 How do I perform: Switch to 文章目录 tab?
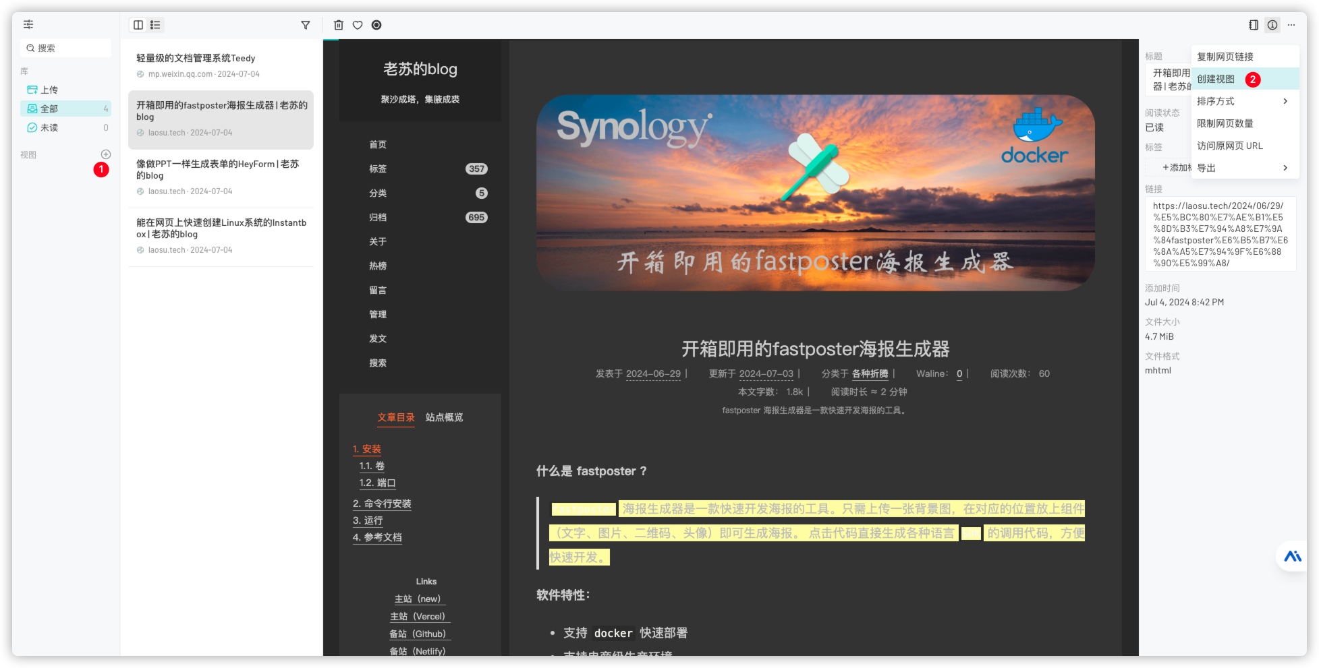(x=396, y=418)
